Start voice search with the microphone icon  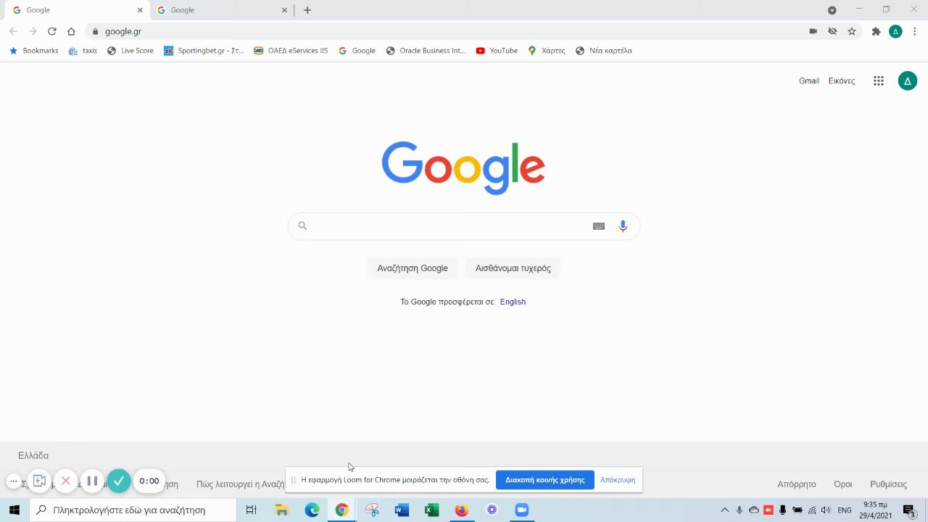click(623, 226)
